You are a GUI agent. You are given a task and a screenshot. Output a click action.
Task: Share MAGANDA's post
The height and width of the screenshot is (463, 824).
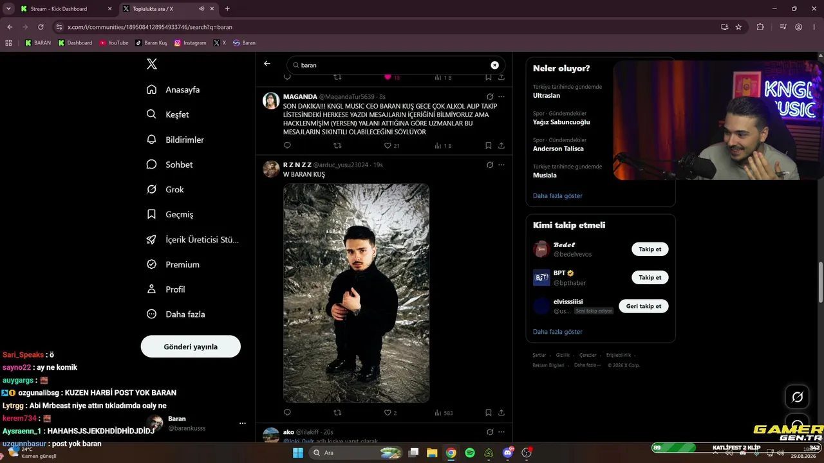501,146
